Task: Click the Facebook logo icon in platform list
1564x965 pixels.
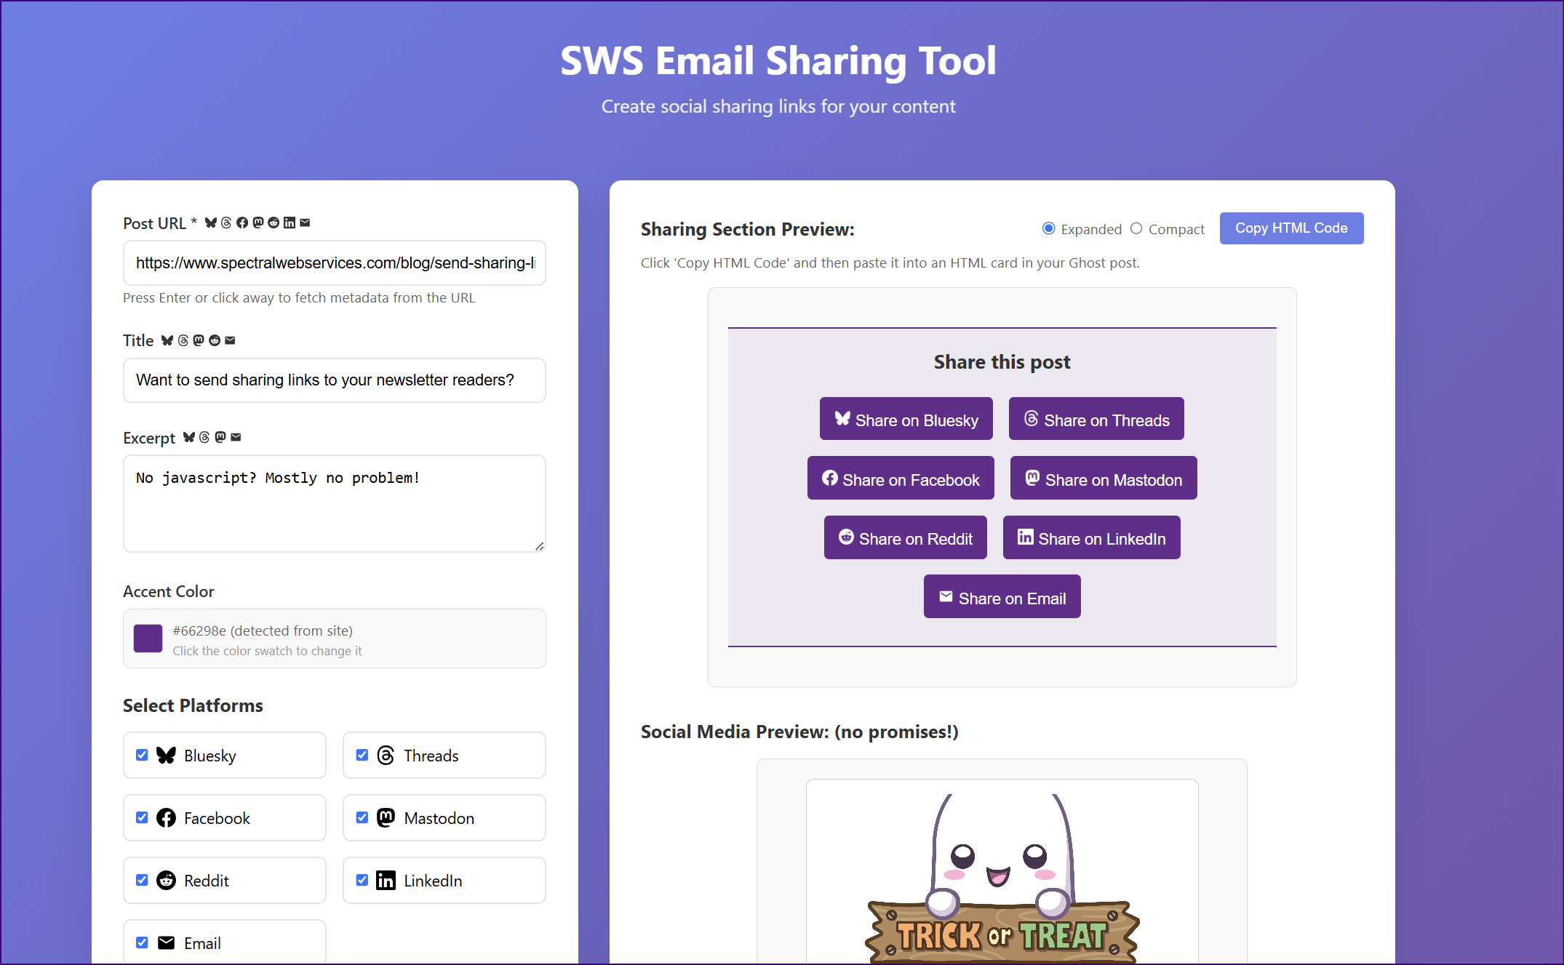Action: 166,818
